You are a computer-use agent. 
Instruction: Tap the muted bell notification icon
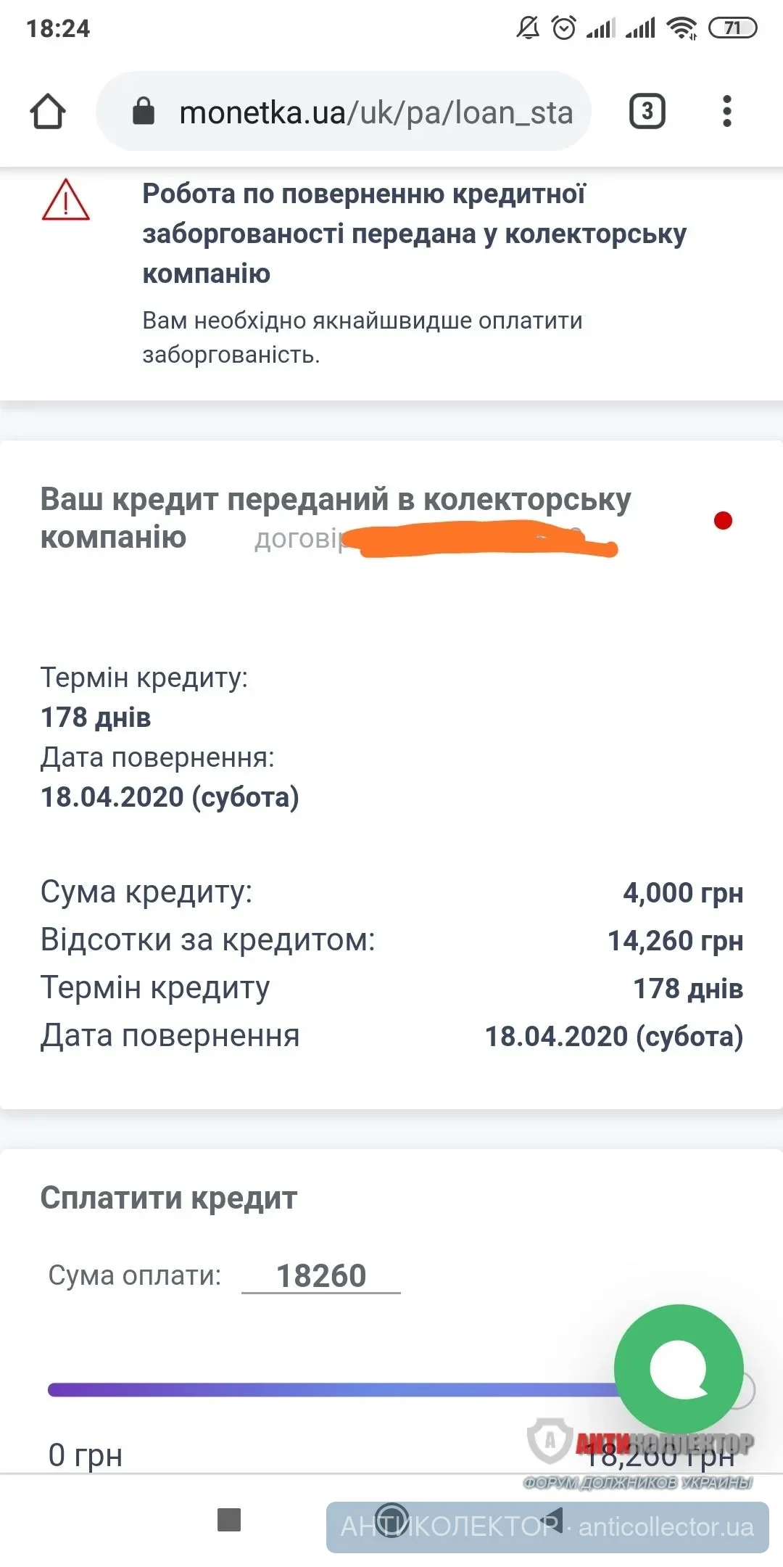click(x=528, y=28)
